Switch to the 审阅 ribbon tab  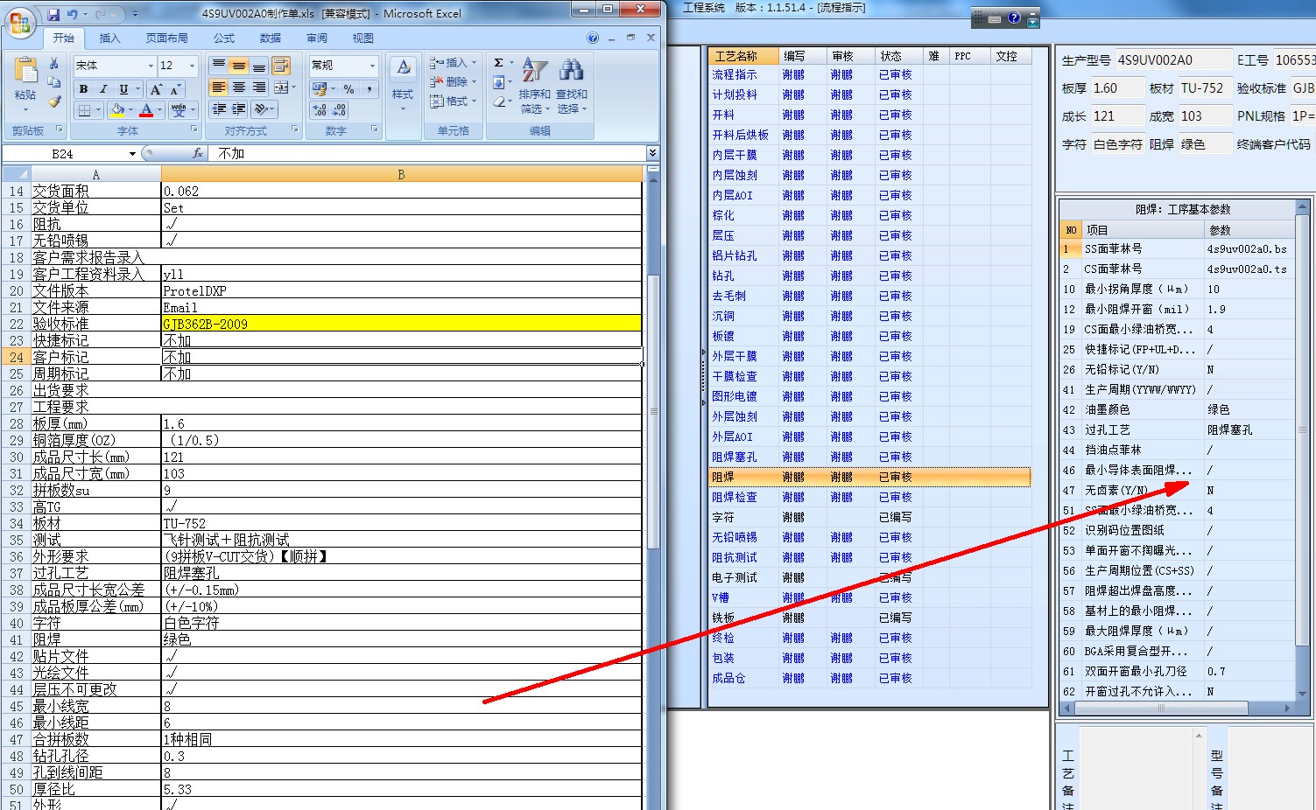317,38
